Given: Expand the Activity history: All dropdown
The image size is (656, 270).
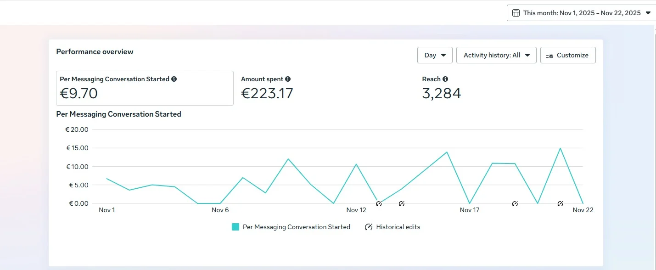Looking at the screenshot, I should click(496, 55).
